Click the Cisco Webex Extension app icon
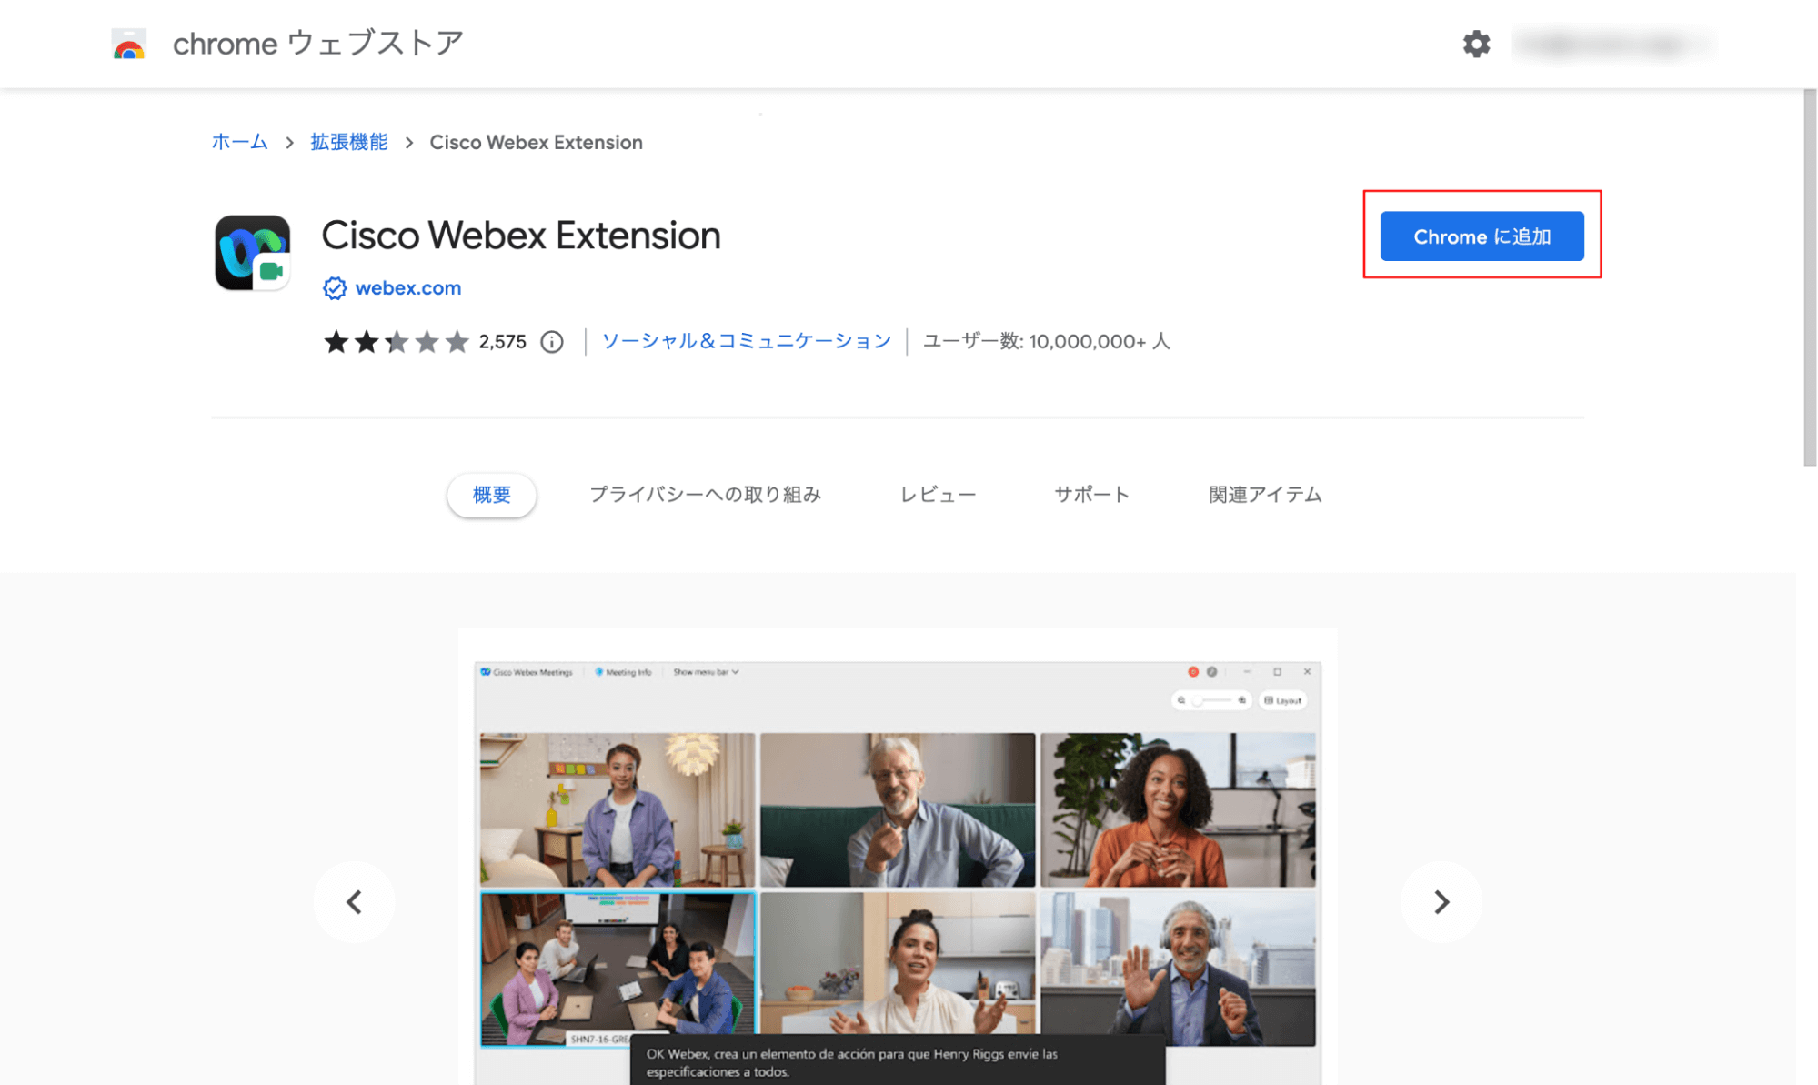The height and width of the screenshot is (1085, 1818). point(252,253)
